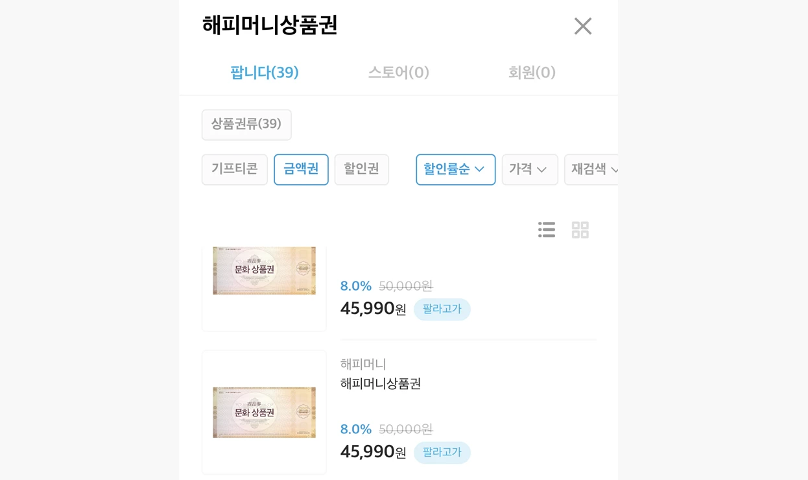Image resolution: width=808 pixels, height=480 pixels.
Task: Click the 상품권류(39) category chip
Action: click(246, 125)
